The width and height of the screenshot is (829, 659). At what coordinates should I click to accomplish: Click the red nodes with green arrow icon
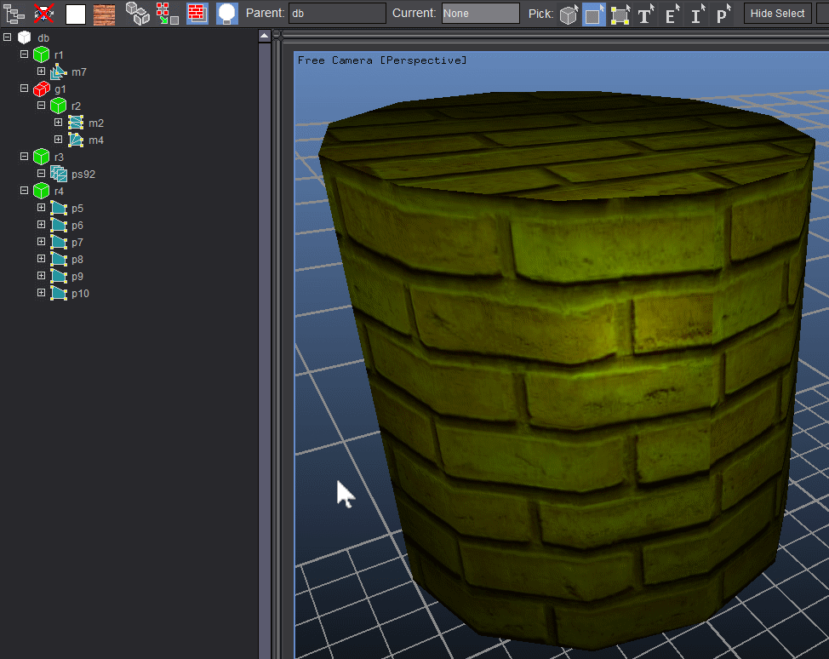167,14
